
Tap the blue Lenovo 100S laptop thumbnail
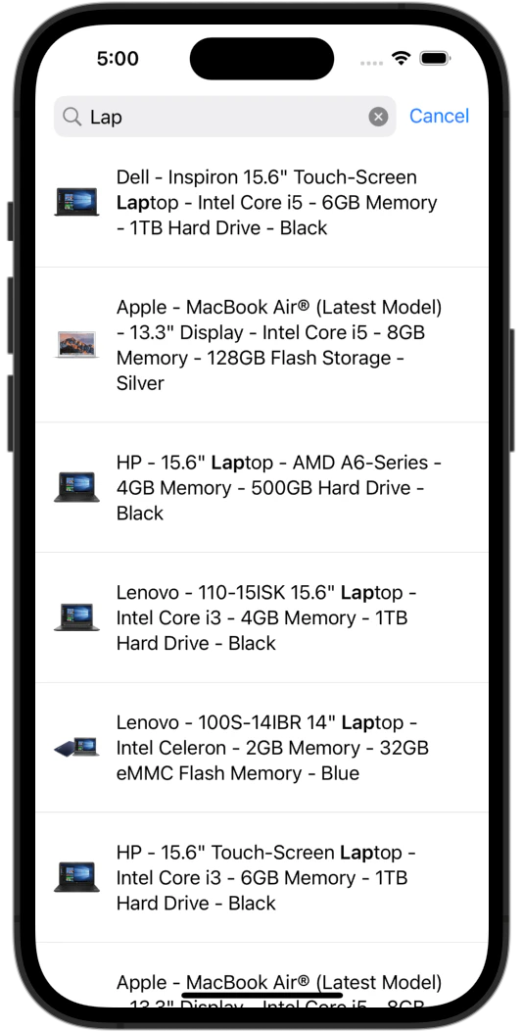(76, 747)
